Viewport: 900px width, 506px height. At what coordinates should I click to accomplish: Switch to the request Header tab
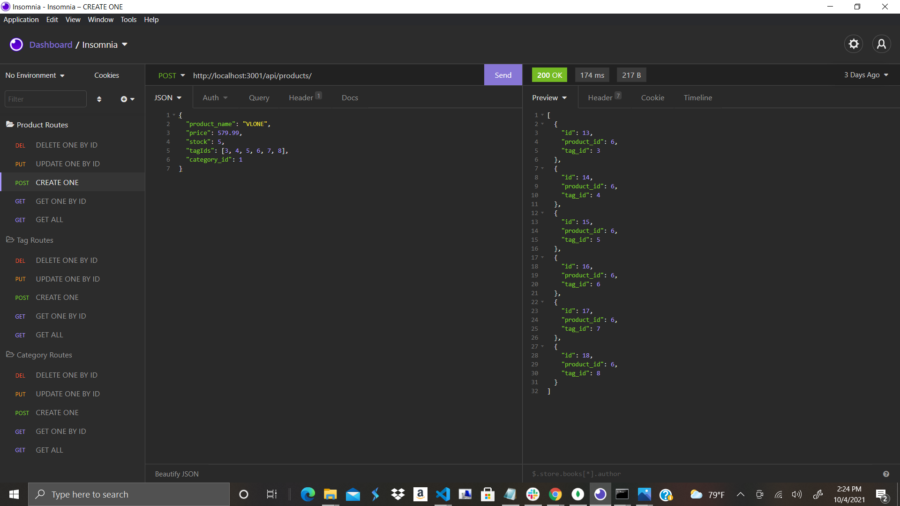tap(305, 97)
